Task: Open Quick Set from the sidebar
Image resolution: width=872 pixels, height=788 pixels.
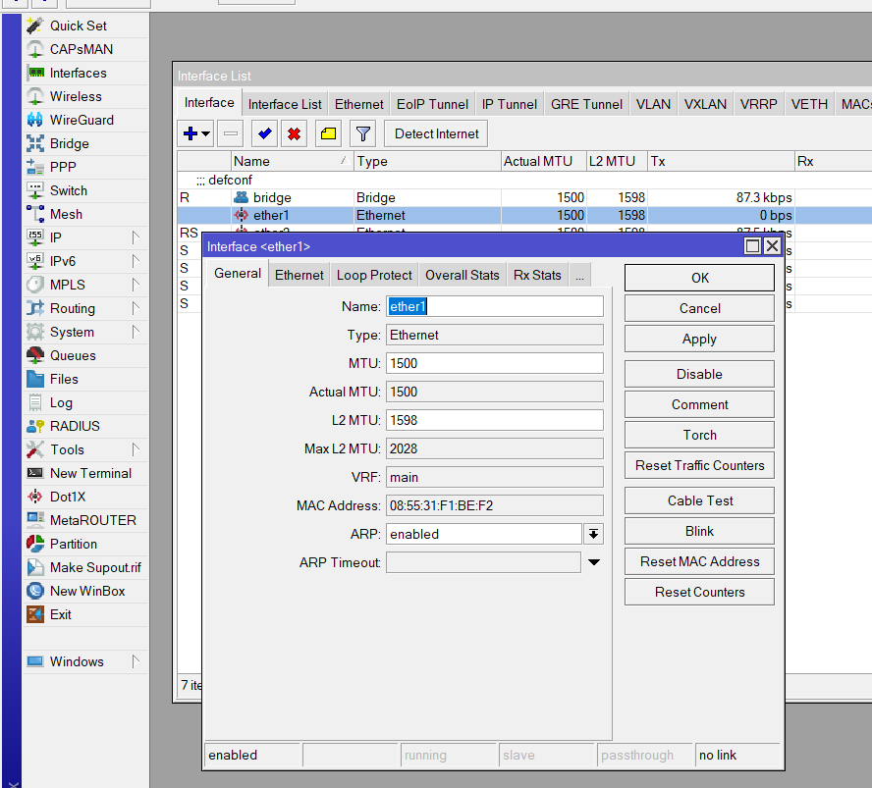Action: click(x=78, y=26)
